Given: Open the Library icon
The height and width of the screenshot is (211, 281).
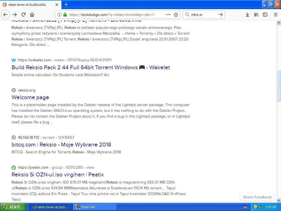Looking at the screenshot, I should point(256,15).
